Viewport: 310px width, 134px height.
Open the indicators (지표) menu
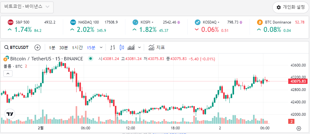point(157,47)
